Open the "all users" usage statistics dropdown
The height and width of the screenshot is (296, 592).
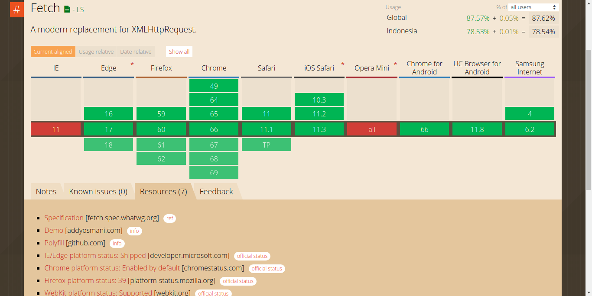click(533, 7)
